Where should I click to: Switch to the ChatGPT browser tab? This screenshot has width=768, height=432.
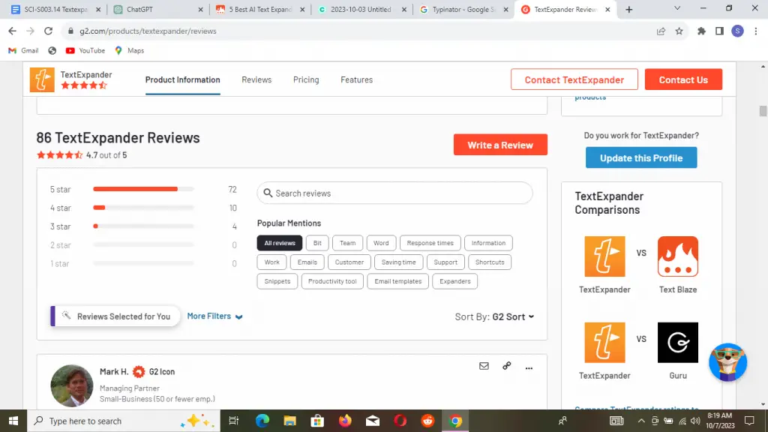158,9
